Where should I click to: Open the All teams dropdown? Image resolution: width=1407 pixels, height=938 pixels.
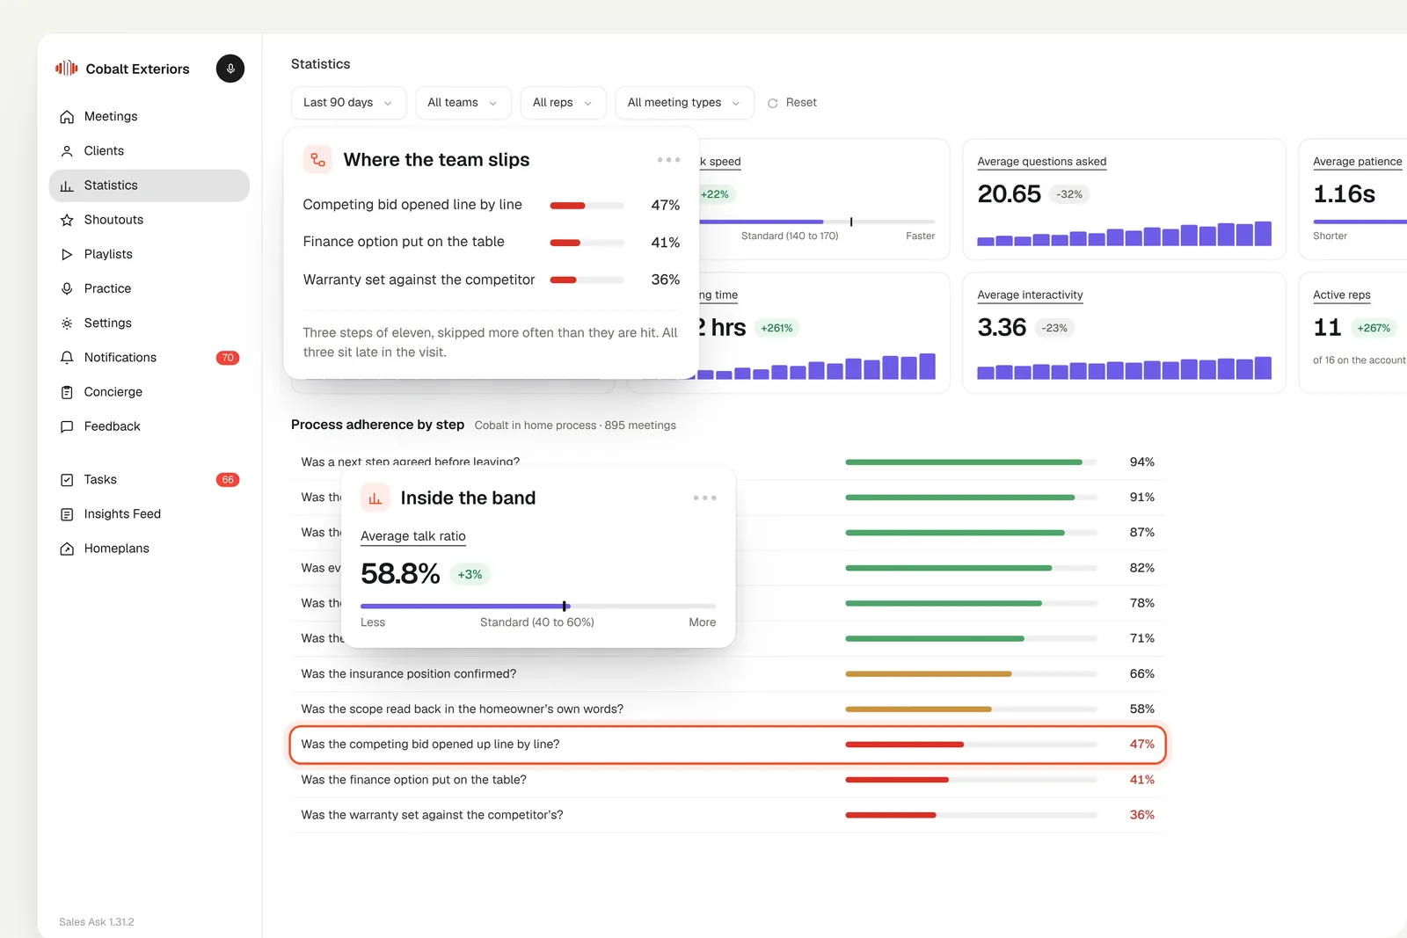click(x=463, y=103)
